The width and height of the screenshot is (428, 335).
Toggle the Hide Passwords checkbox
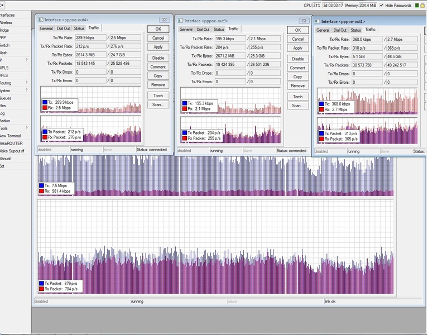(381, 5)
